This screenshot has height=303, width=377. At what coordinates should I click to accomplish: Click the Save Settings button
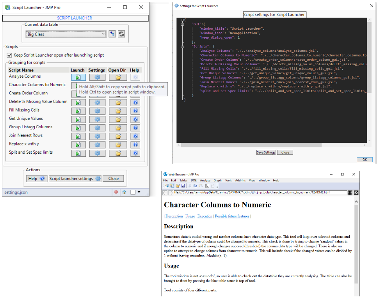coord(266,152)
